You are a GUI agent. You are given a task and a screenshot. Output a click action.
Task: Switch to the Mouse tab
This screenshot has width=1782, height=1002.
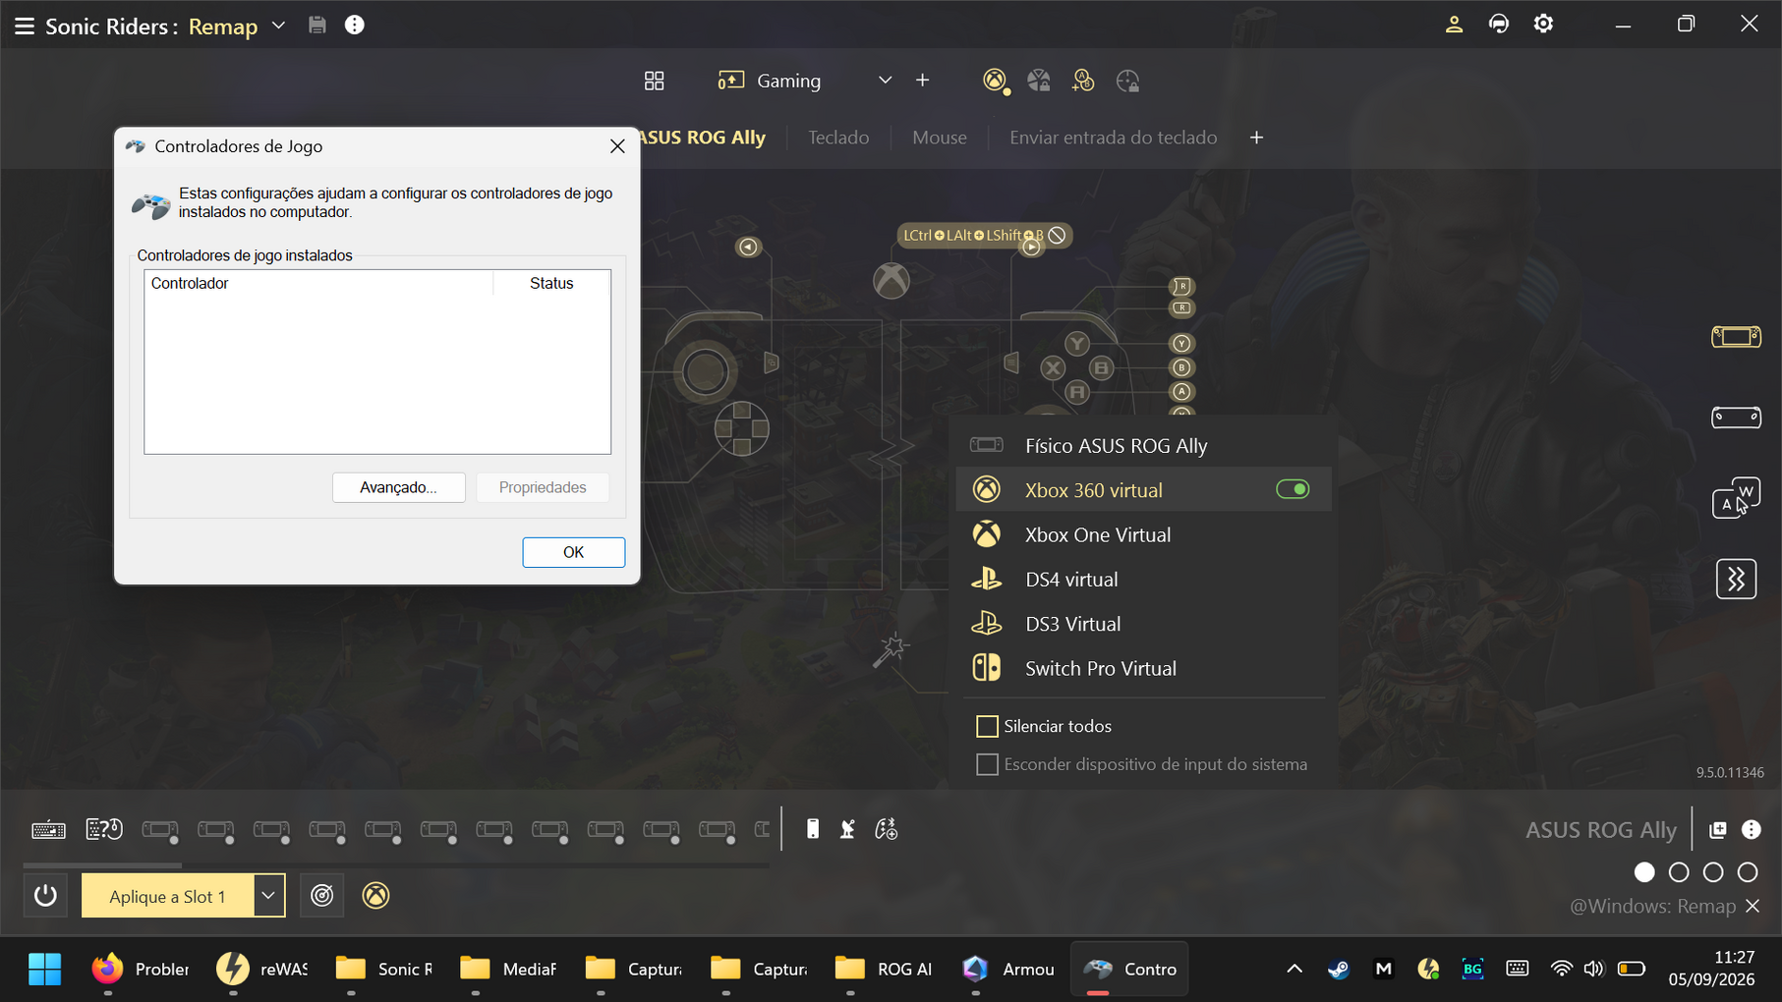pyautogui.click(x=940, y=138)
